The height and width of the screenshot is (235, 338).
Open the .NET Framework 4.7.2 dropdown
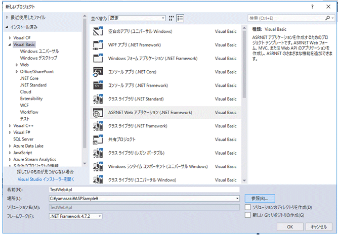76,216
